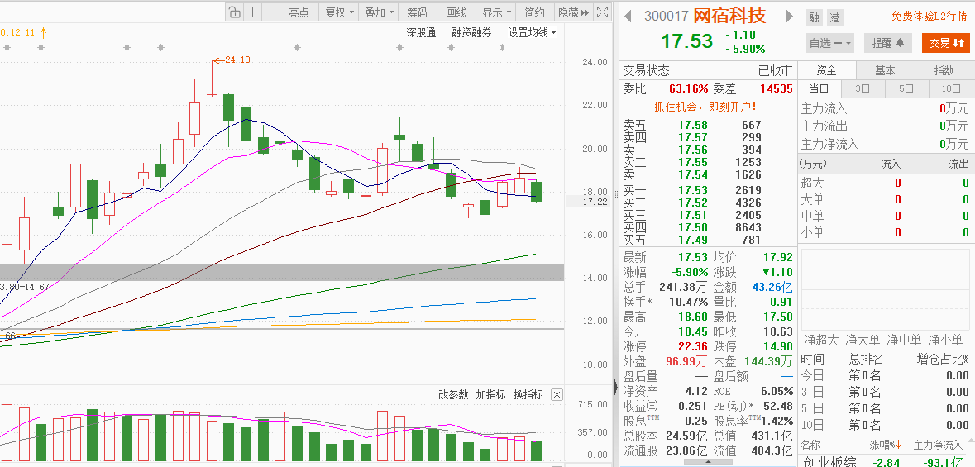Click the 港 Hong Kong connect badge
Image resolution: width=975 pixels, height=467 pixels.
[x=834, y=17]
